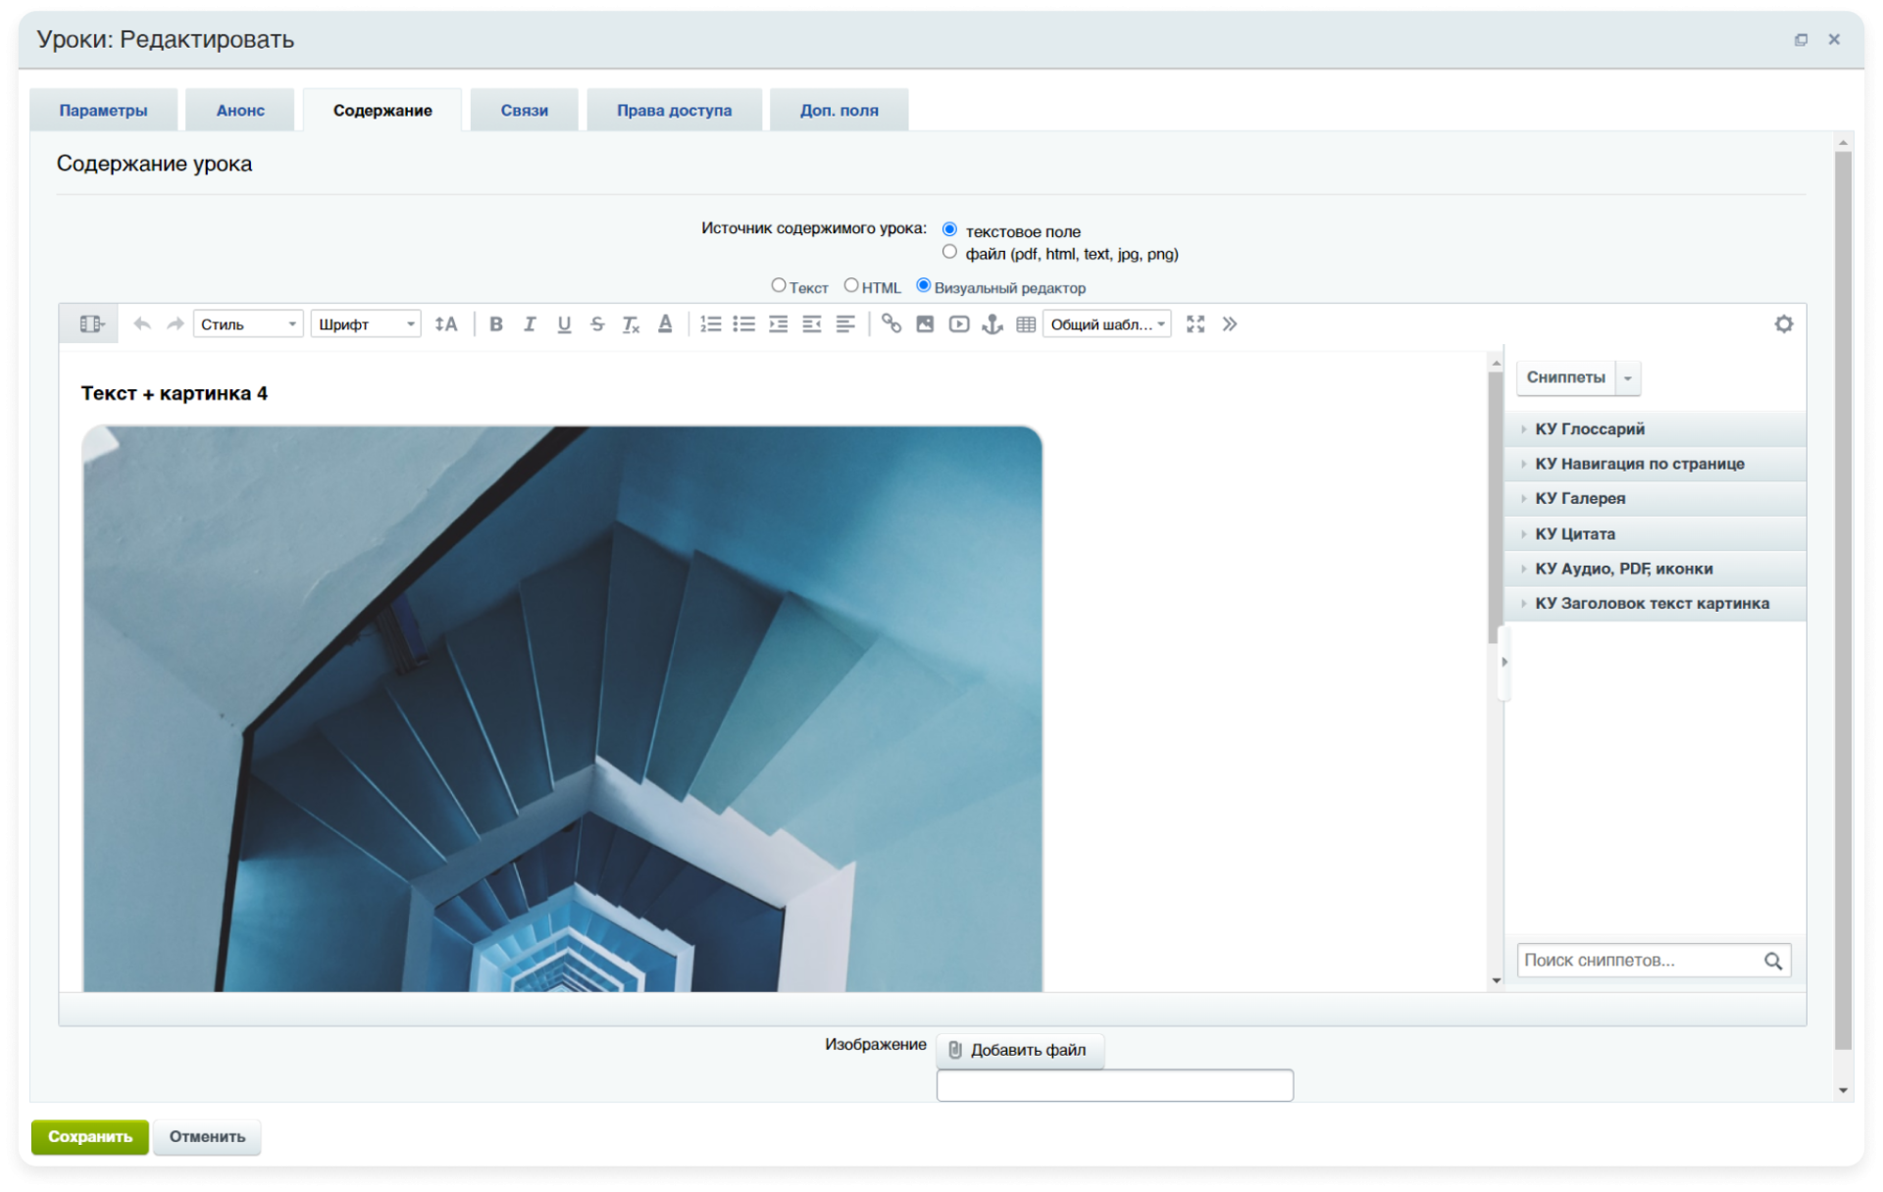
Task: Focus the snippet search field
Action: (1654, 961)
